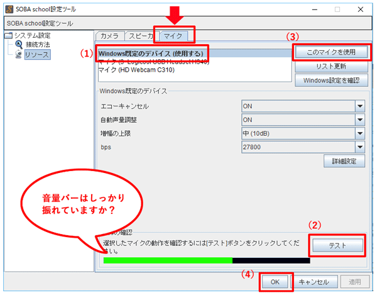Screen dimensions: 377x295
Task: Click the リスト更新 button
Action: point(331,66)
